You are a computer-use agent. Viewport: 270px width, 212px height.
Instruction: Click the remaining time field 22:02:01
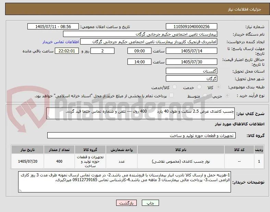67,51
